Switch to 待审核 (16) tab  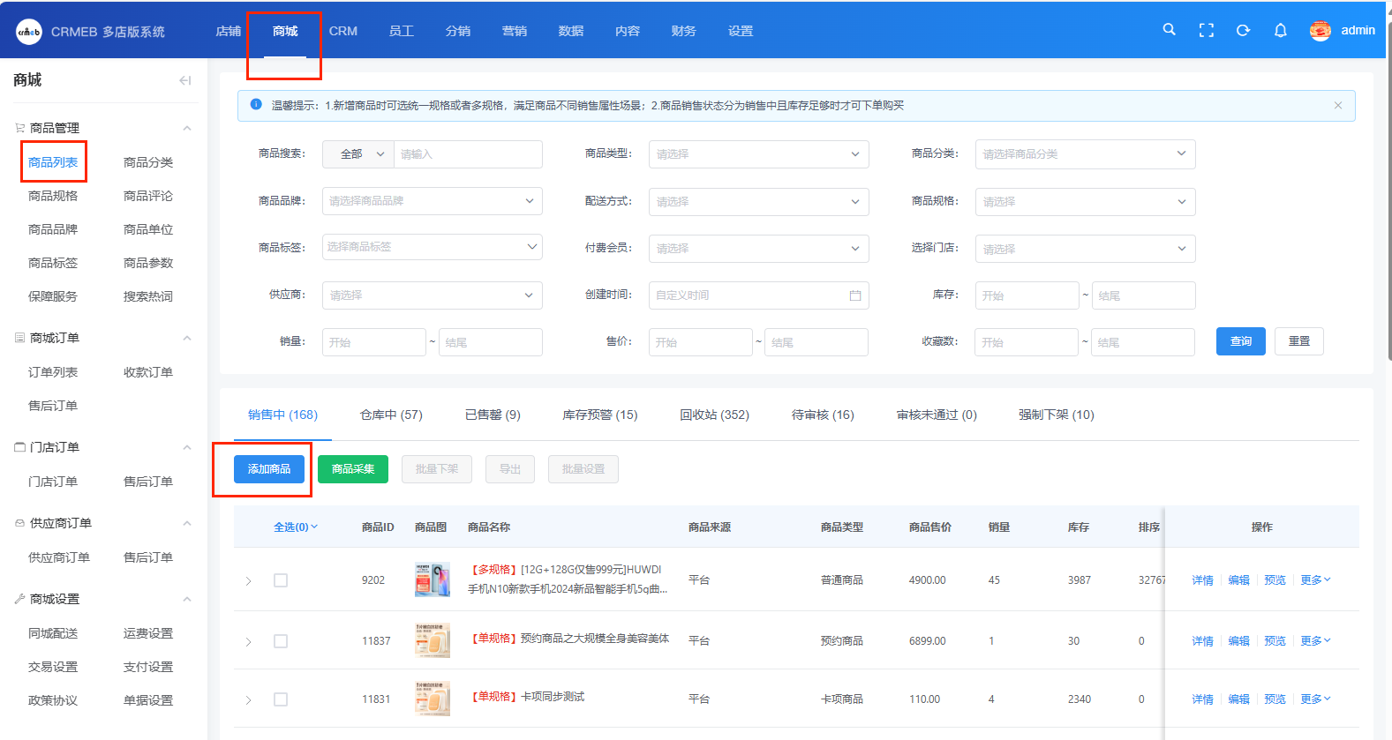point(823,415)
